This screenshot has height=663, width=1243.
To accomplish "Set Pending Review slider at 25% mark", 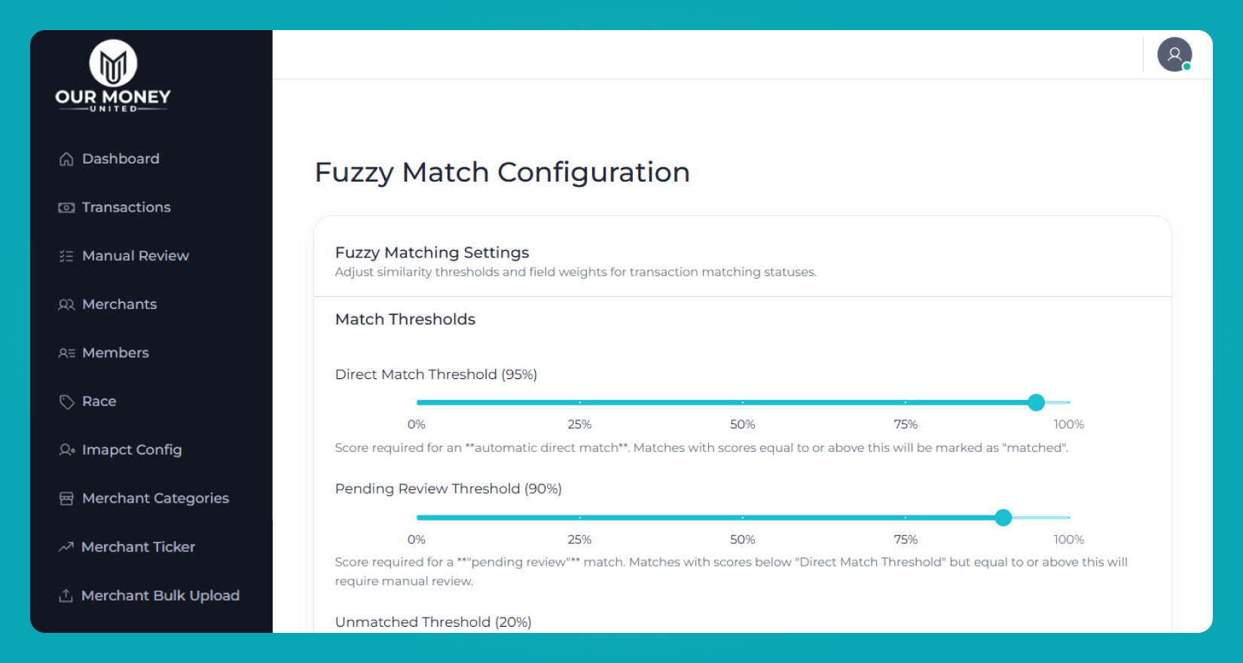I will [x=580, y=518].
